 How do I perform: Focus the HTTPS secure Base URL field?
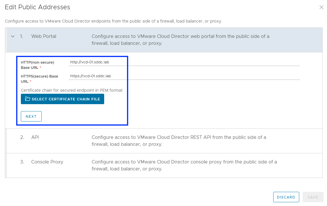(184, 76)
